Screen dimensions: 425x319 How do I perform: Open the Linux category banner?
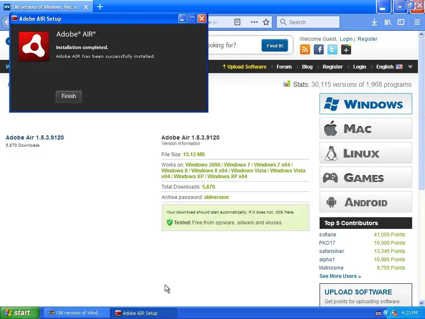366,153
